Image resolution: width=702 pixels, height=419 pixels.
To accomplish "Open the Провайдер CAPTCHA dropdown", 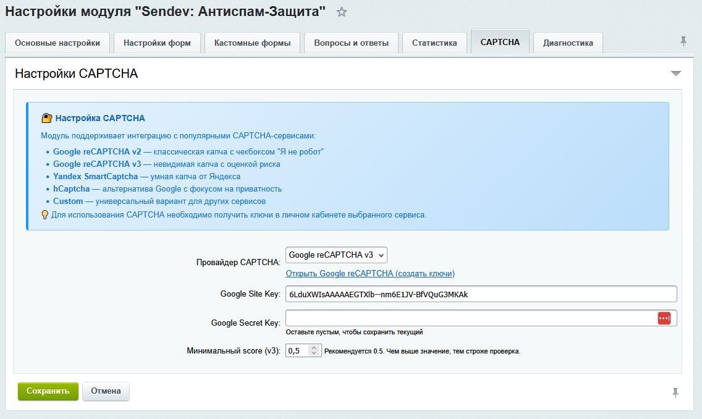I will [x=336, y=255].
